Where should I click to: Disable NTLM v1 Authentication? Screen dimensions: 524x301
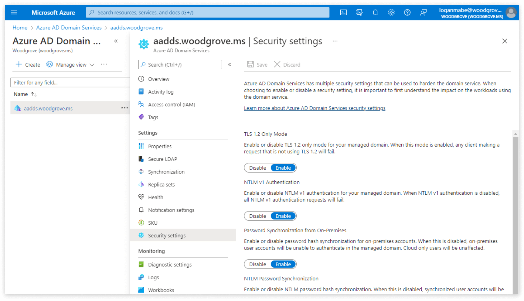(x=257, y=216)
